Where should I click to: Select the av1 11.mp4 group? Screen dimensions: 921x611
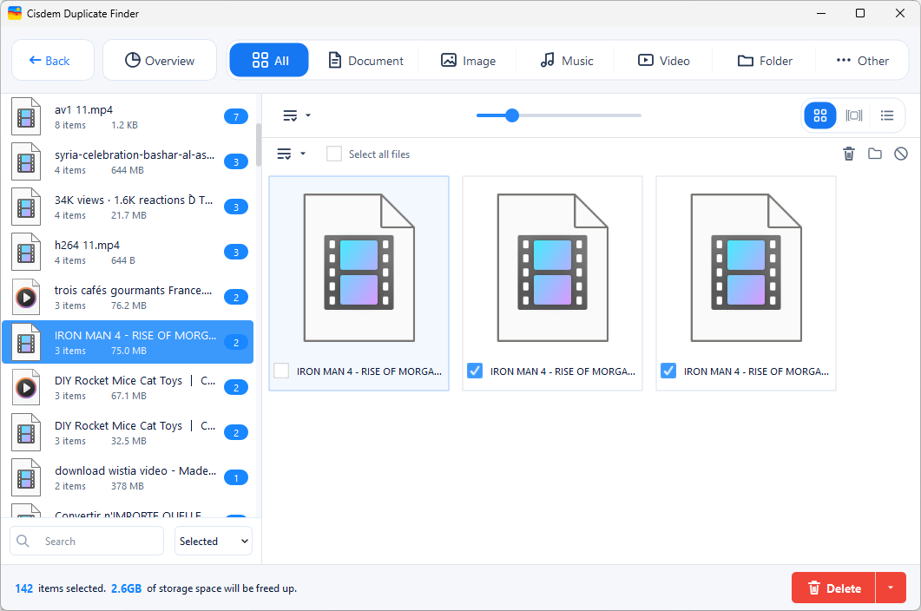[x=128, y=116]
